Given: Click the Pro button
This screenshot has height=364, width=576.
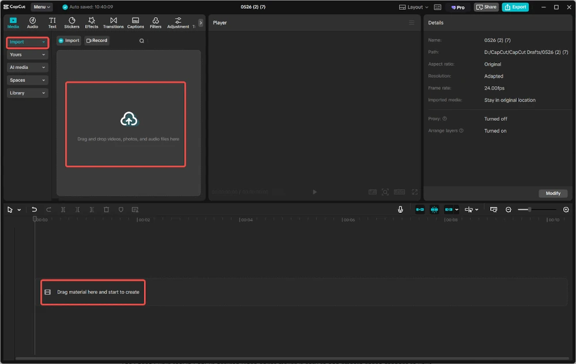Looking at the screenshot, I should pyautogui.click(x=458, y=7).
